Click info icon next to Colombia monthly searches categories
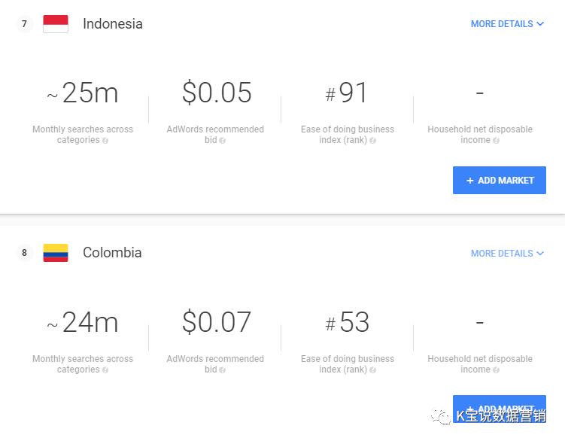Screen dimensions: 565x441 coord(105,370)
